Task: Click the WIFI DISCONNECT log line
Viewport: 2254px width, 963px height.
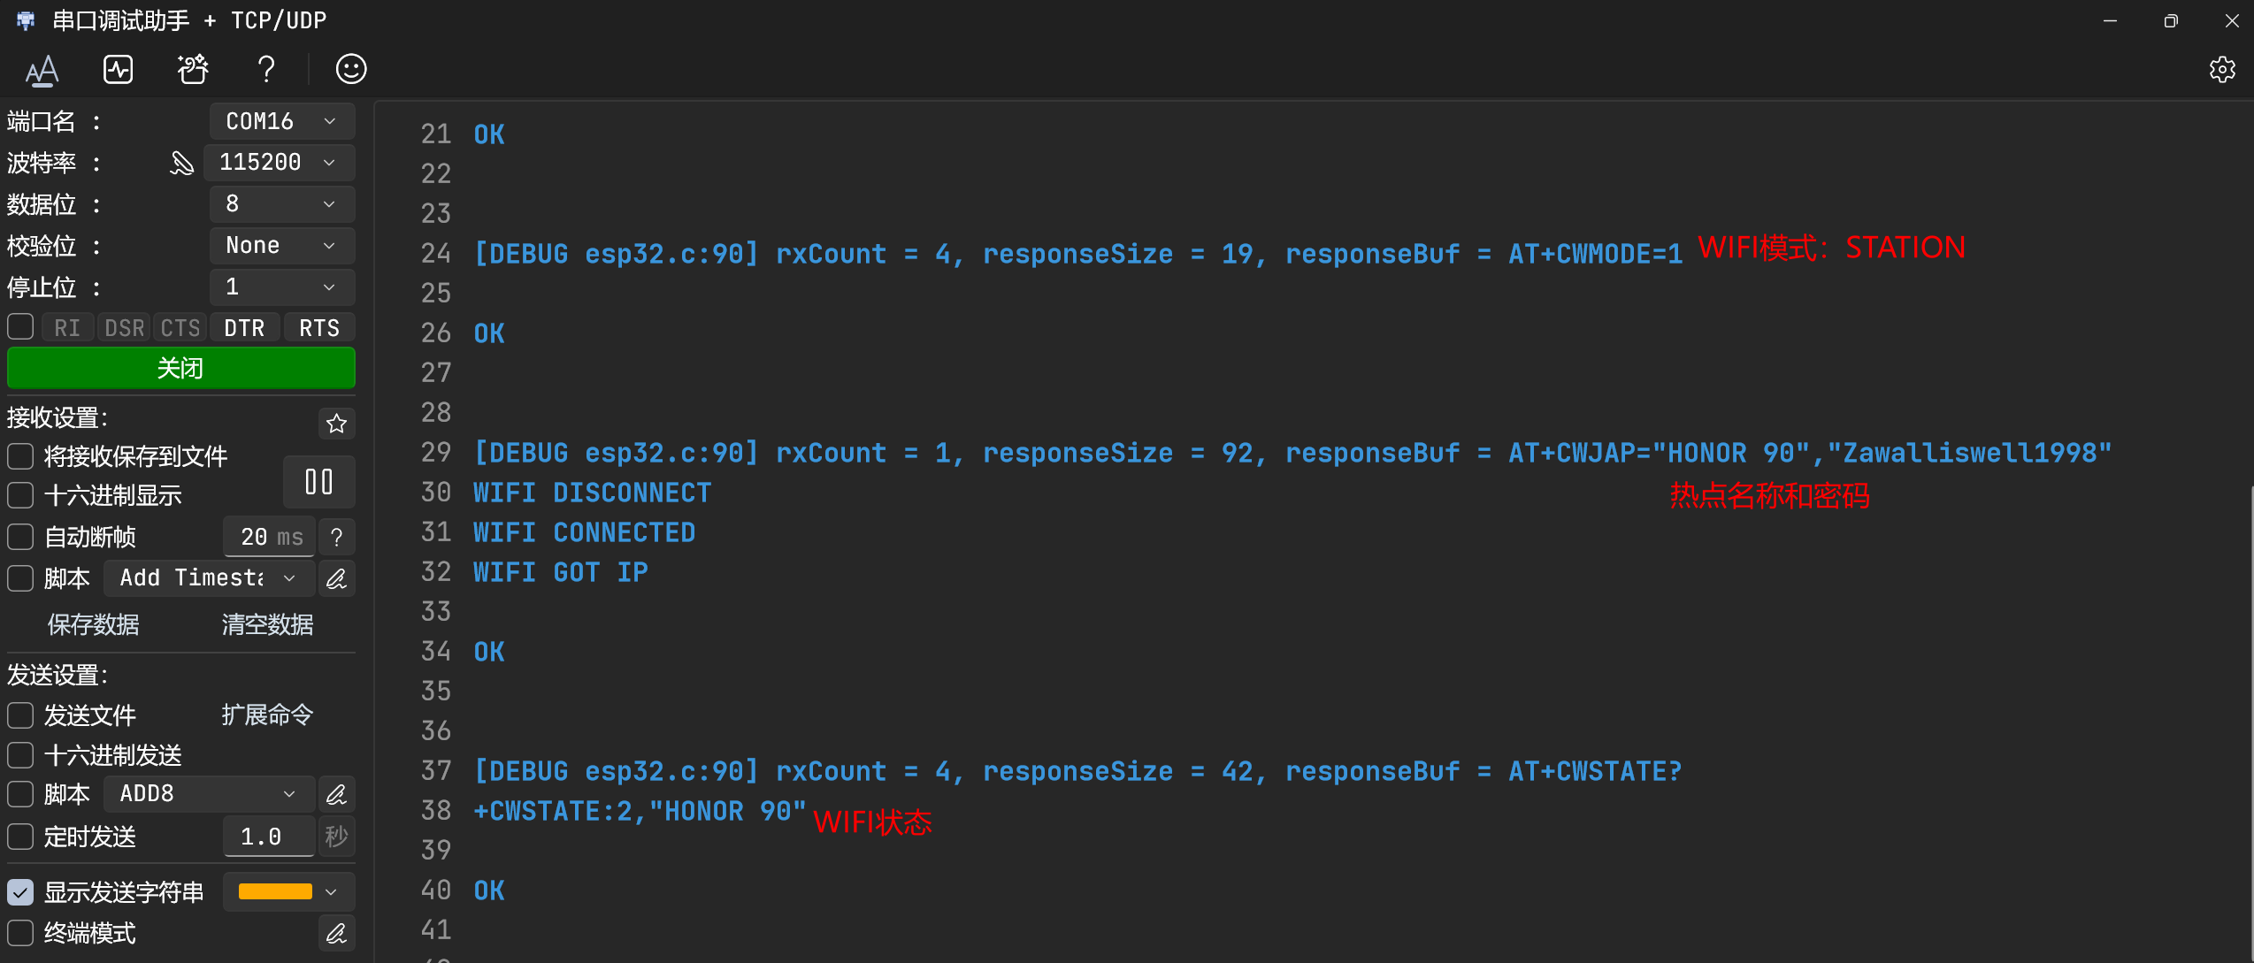Action: pos(592,493)
